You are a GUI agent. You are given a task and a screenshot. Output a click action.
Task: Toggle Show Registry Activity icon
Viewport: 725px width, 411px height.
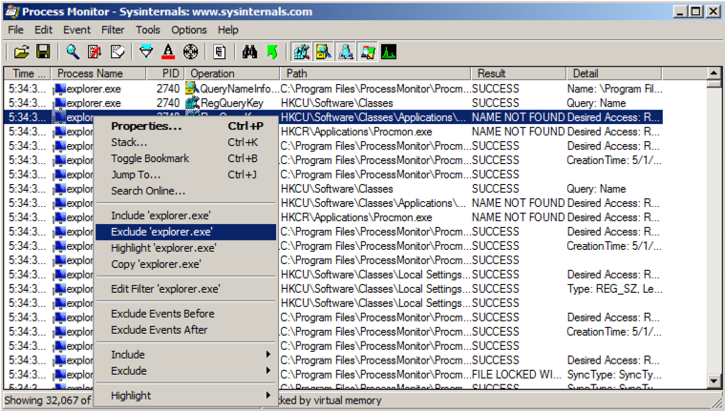pos(302,51)
